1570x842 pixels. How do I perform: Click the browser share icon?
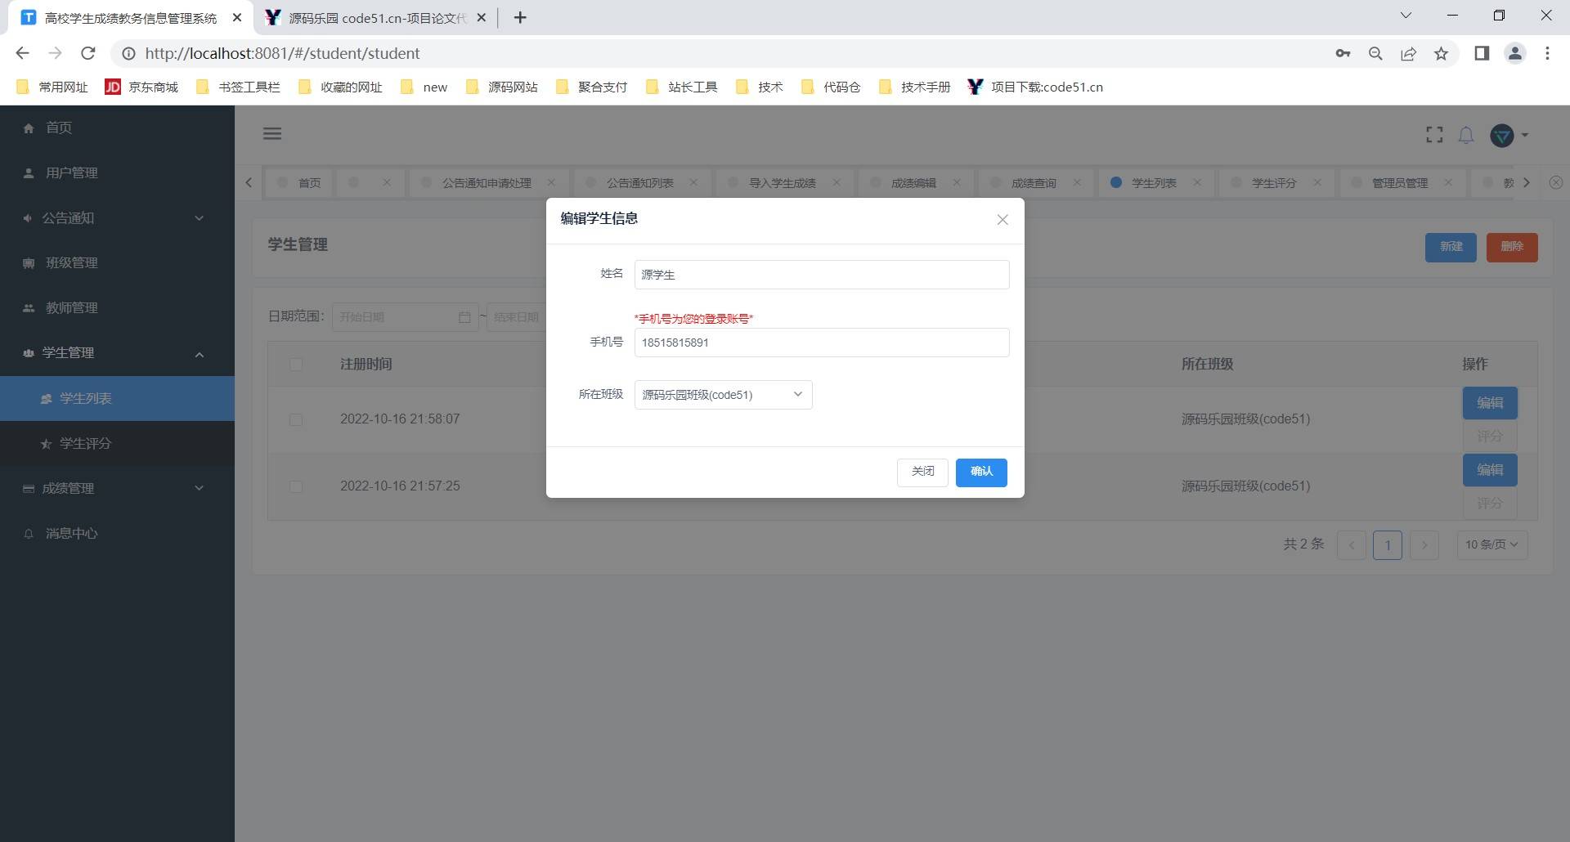(x=1409, y=54)
